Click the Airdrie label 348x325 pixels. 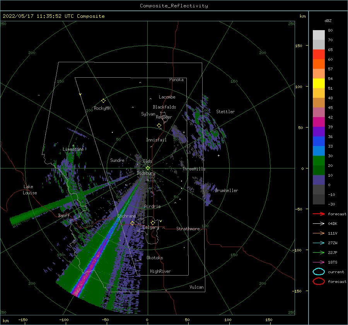coord(152,206)
